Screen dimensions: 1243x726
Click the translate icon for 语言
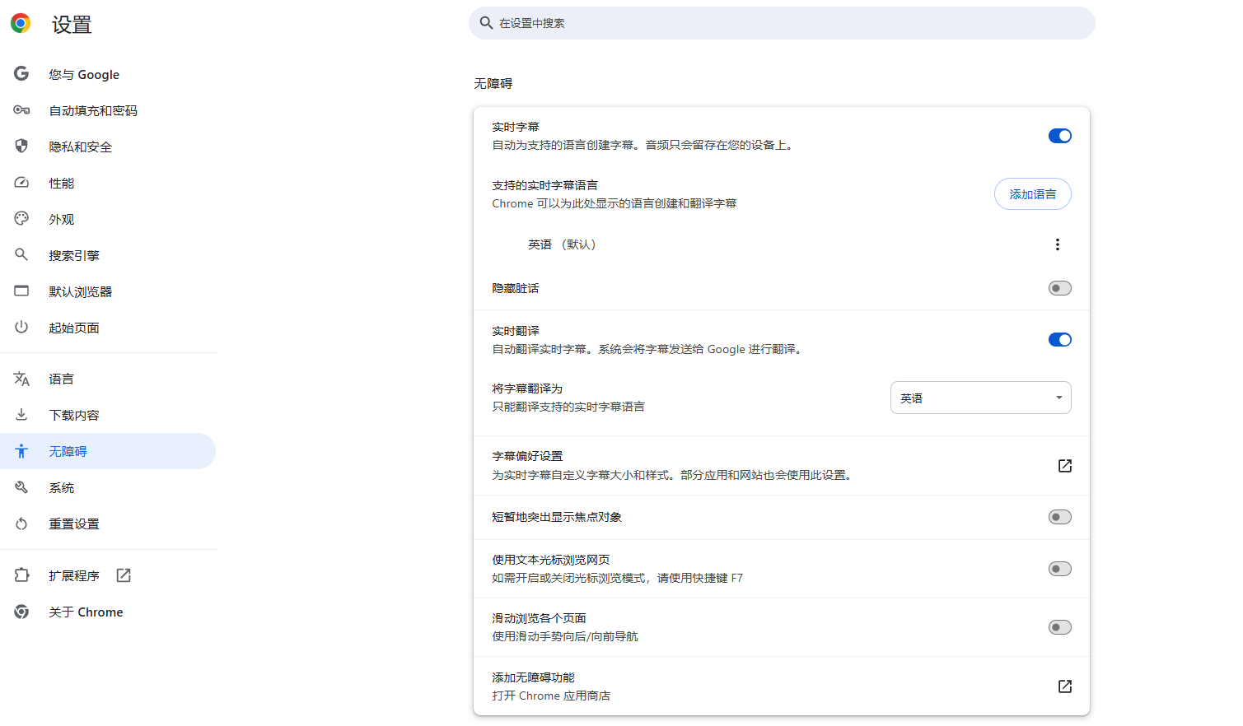point(21,379)
